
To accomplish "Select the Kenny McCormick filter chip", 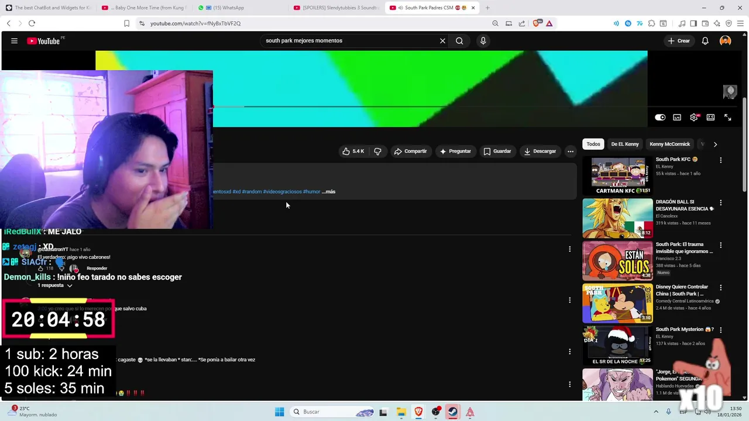I will pos(669,144).
